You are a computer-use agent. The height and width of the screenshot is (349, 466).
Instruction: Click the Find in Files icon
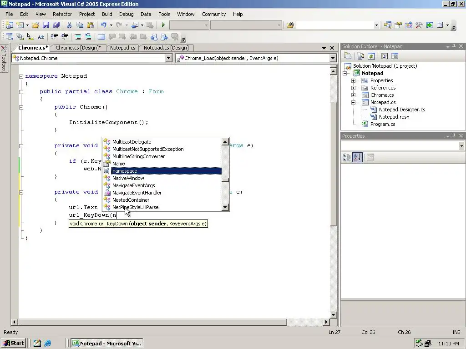(290, 25)
